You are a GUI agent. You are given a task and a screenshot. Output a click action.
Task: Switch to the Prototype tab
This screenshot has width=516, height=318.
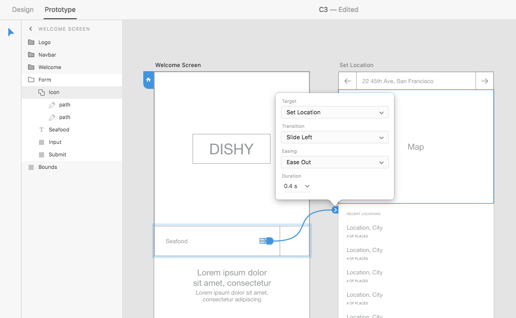[60, 9]
